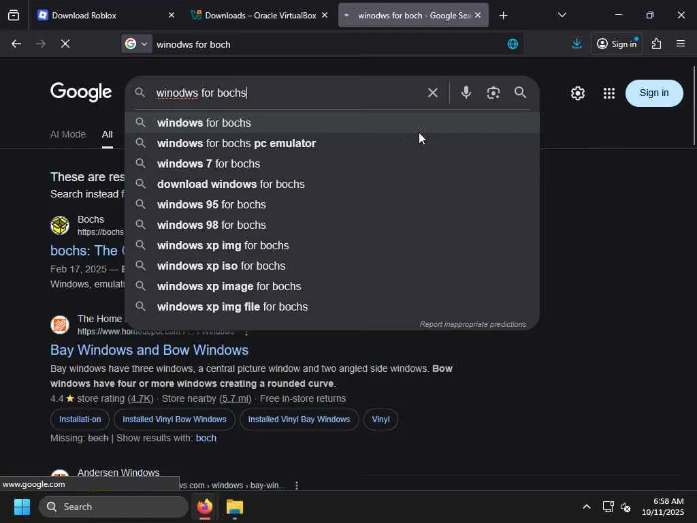Click inside the Google search box
This screenshot has height=523, width=697.
pyautogui.click(x=285, y=93)
